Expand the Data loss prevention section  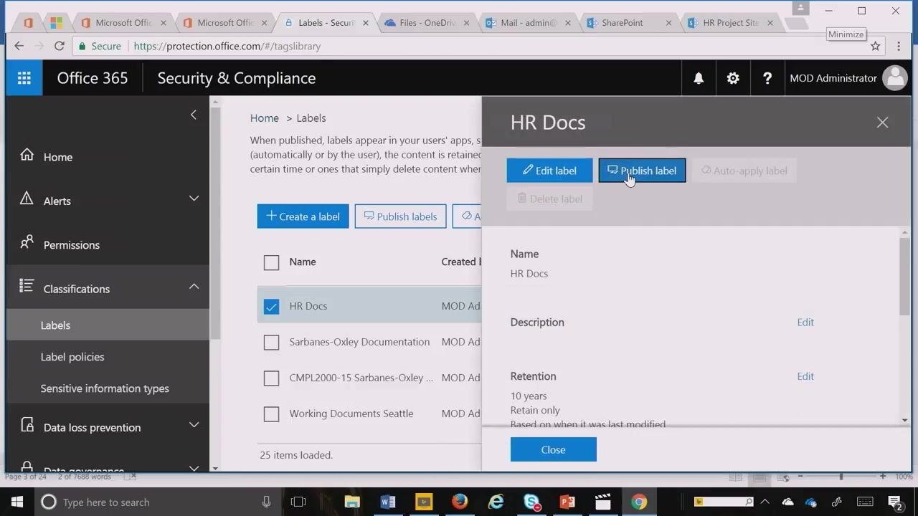tap(194, 424)
